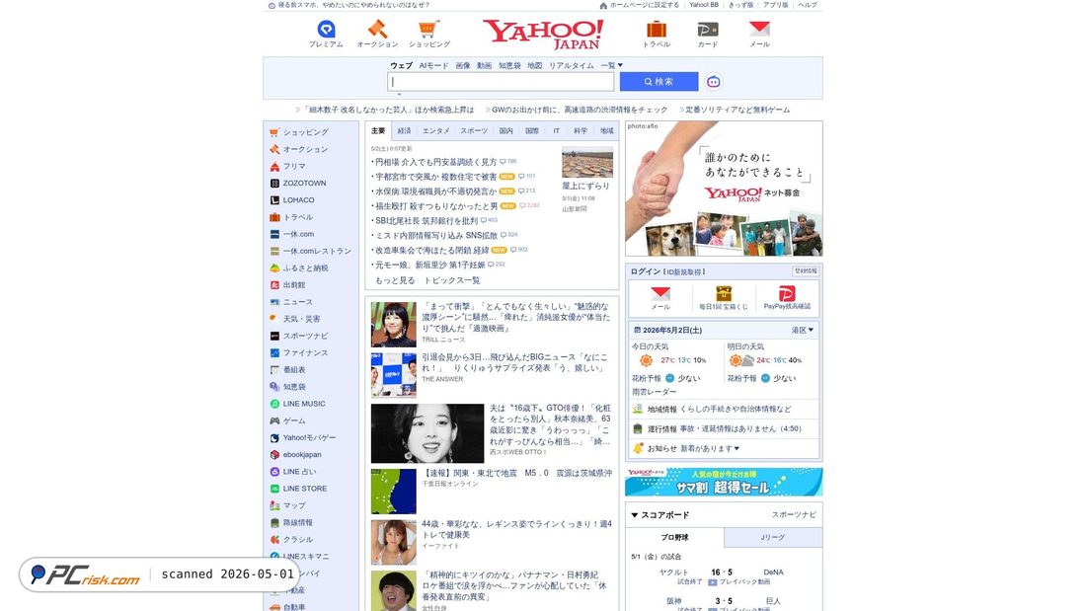Open メール icon in login panel
The image size is (1086, 611).
coord(660,294)
